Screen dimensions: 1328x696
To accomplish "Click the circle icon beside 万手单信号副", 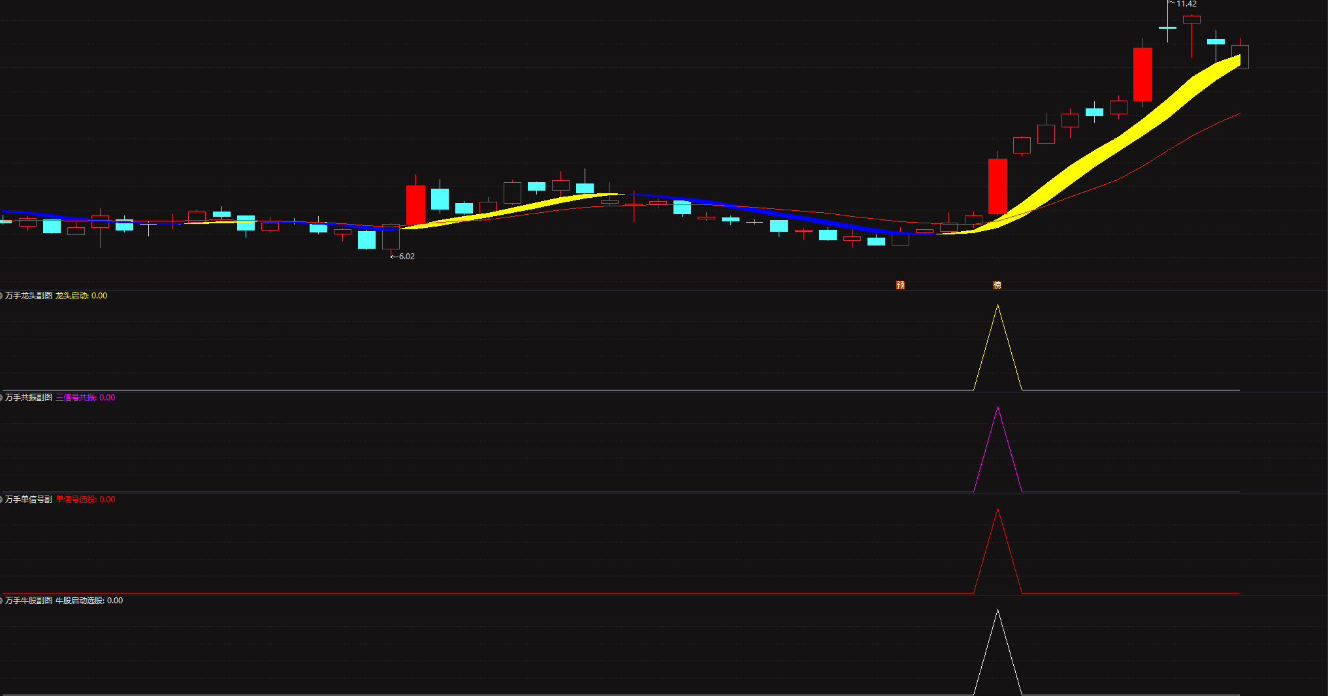I will tap(1, 499).
